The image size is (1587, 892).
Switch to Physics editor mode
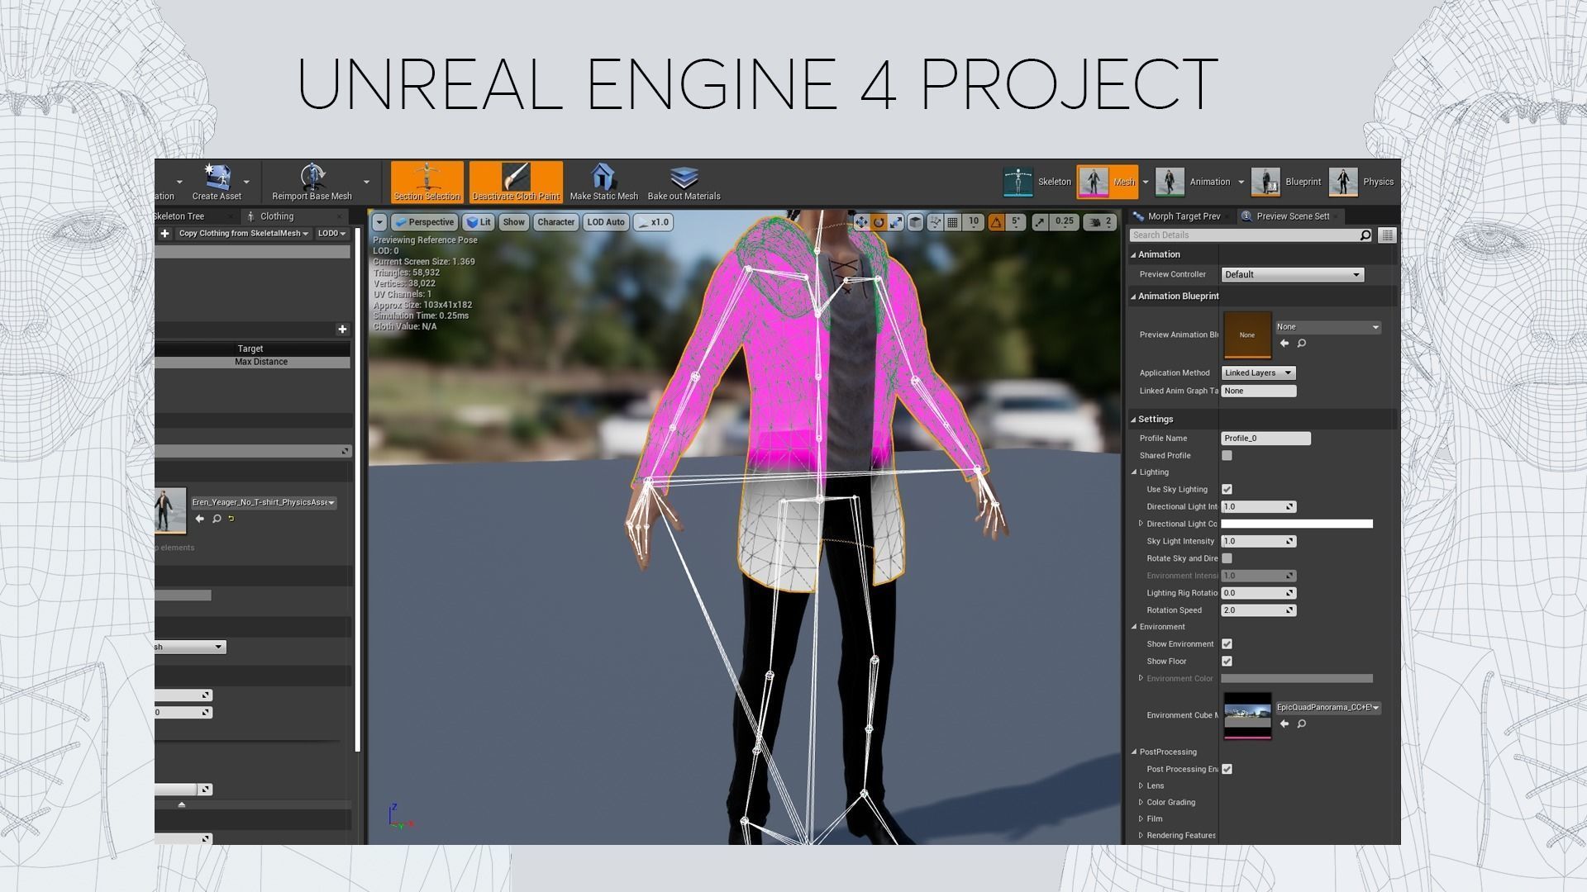pos(1361,182)
